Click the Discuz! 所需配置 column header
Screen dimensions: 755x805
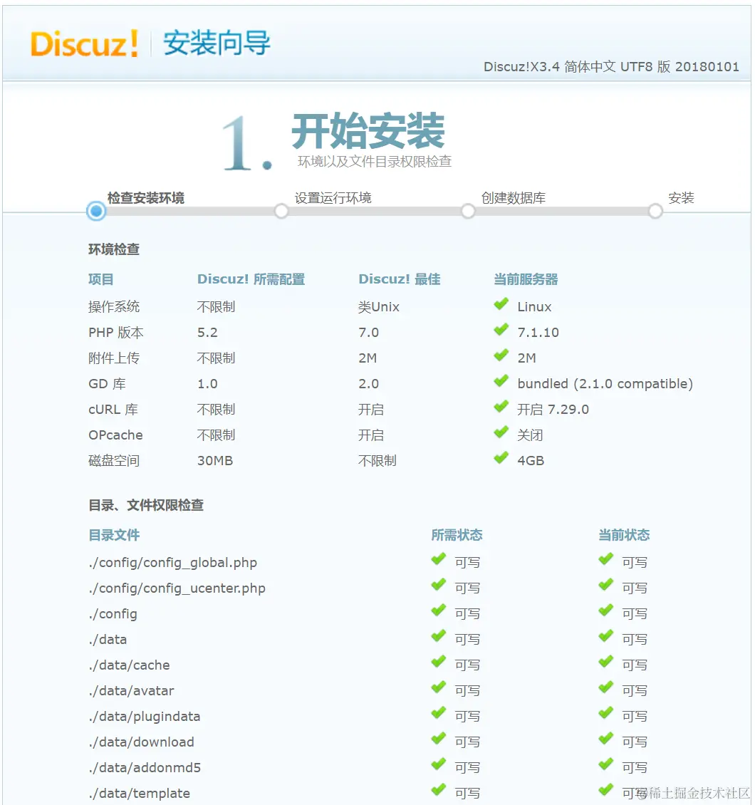(x=251, y=279)
